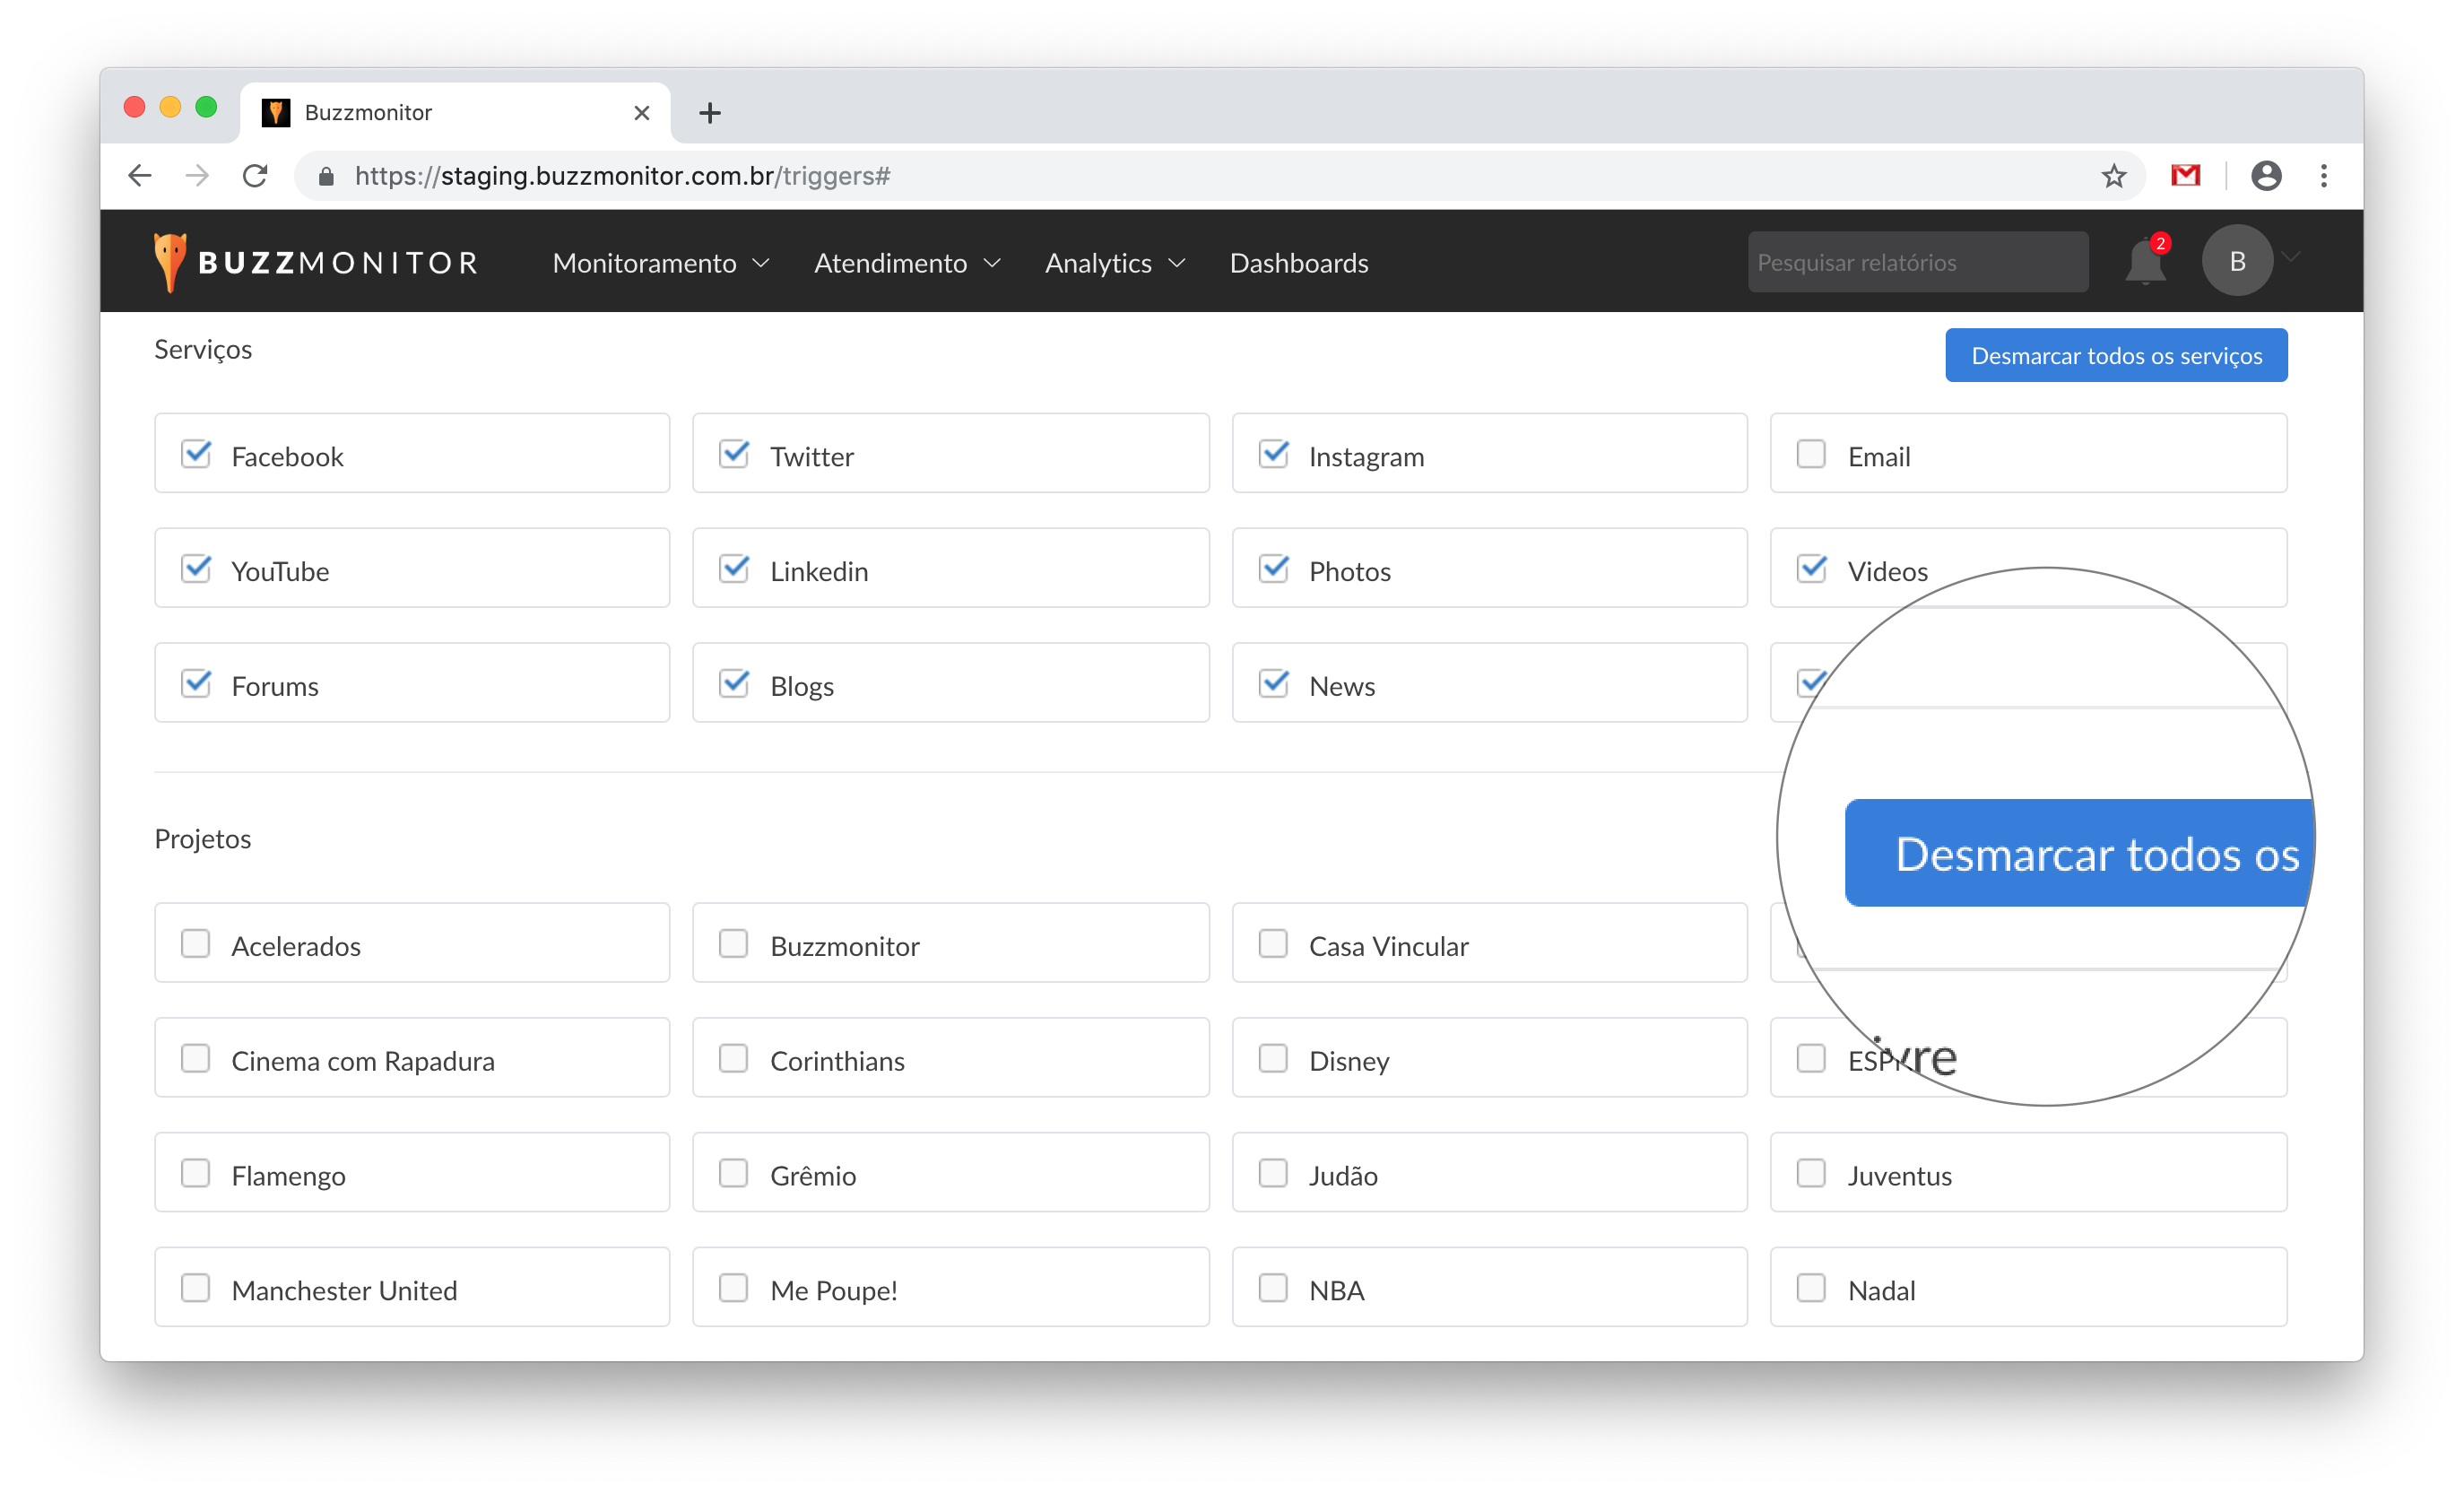This screenshot has width=2464, height=1494.
Task: Uncheck the Facebook service checkbox
Action: click(x=196, y=454)
